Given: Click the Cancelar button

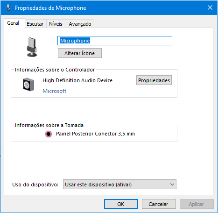Looking at the screenshot, I should click(159, 204).
